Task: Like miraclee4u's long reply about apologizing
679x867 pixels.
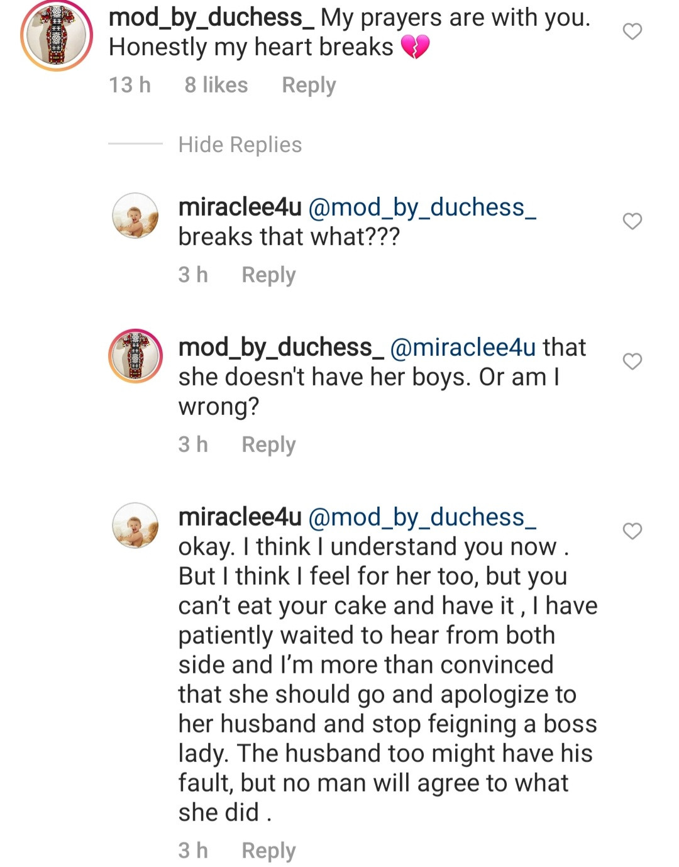Action: (632, 531)
